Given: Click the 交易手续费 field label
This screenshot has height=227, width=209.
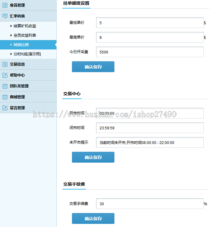Looking at the screenshot, I should (x=79, y=204).
